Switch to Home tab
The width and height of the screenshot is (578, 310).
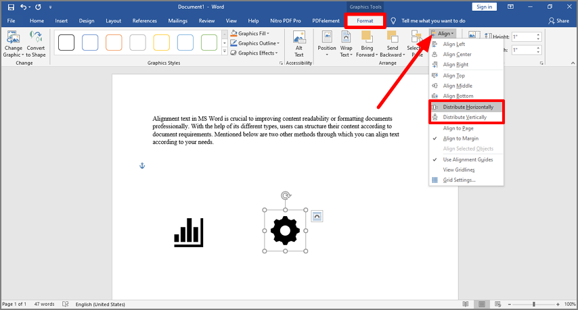point(37,21)
